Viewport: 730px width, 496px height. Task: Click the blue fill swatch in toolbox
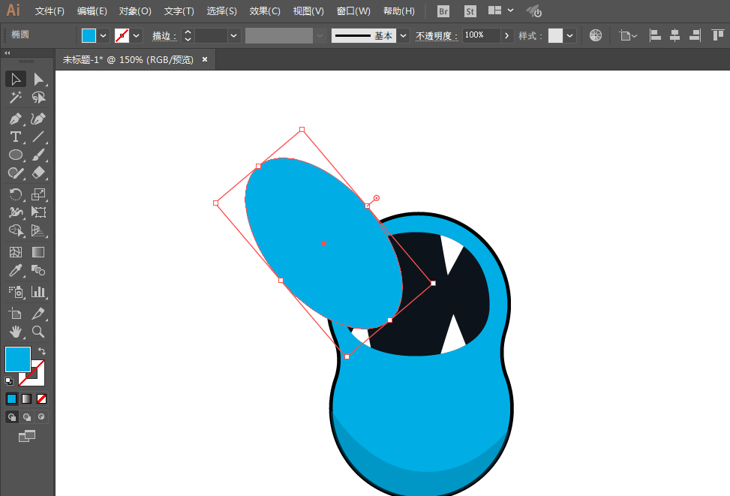(18, 359)
